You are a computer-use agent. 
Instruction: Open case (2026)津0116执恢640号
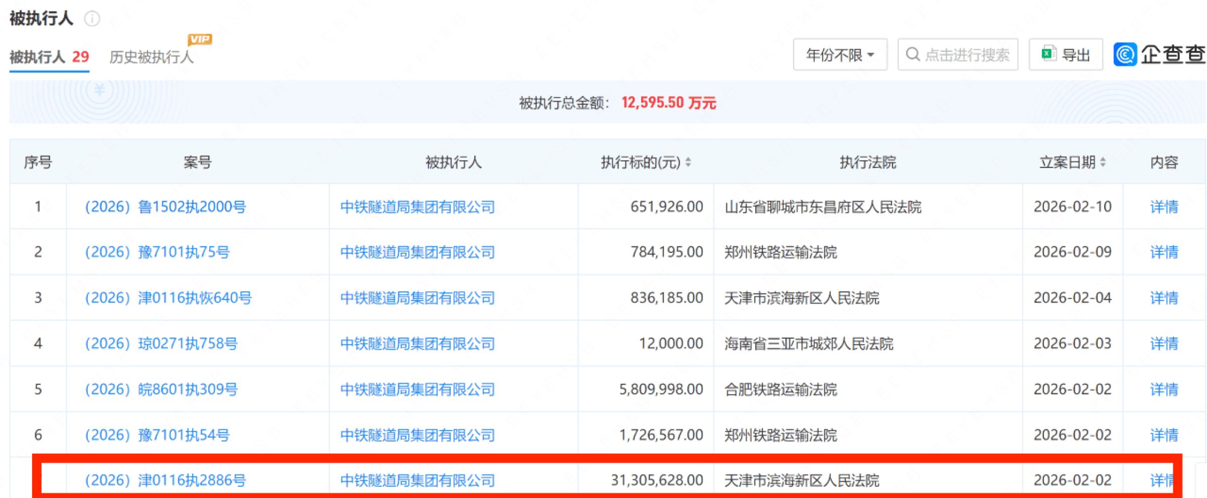pyautogui.click(x=168, y=298)
